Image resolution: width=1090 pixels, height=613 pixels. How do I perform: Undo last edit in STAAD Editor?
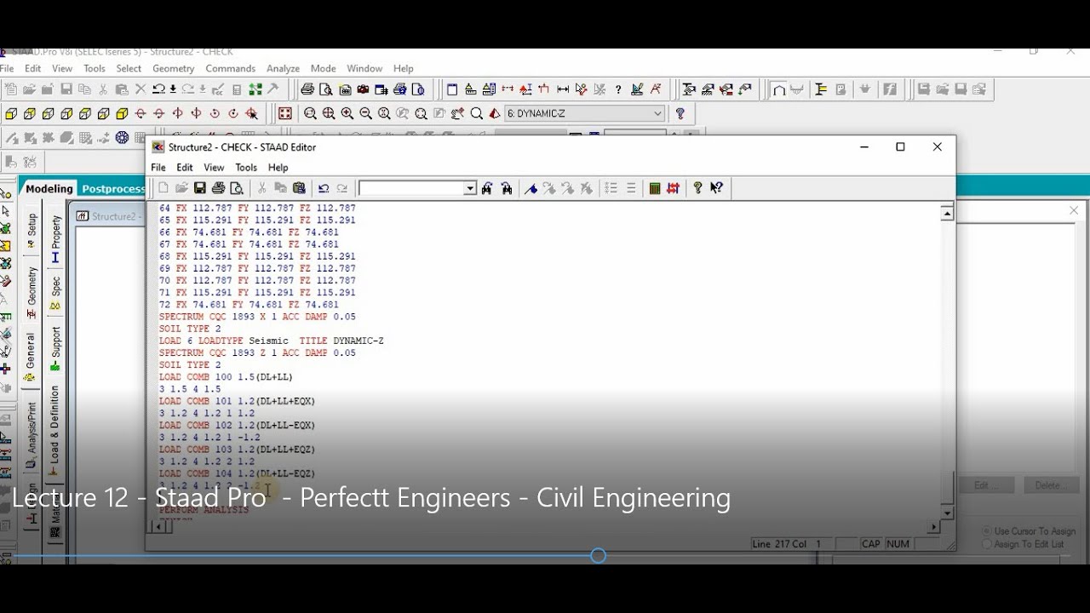324,188
